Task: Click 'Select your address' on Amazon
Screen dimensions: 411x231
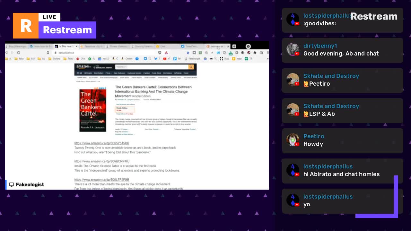Action: [x=103, y=67]
